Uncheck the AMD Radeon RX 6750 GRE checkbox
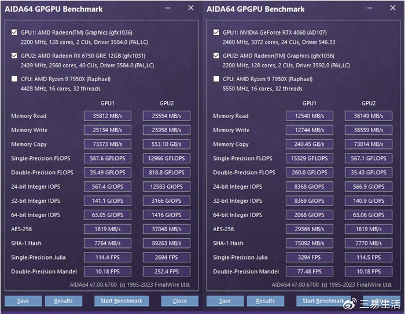 pyautogui.click(x=14, y=56)
